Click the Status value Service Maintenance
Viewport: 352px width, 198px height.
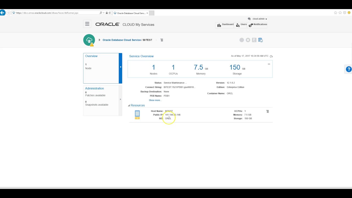tap(175, 83)
